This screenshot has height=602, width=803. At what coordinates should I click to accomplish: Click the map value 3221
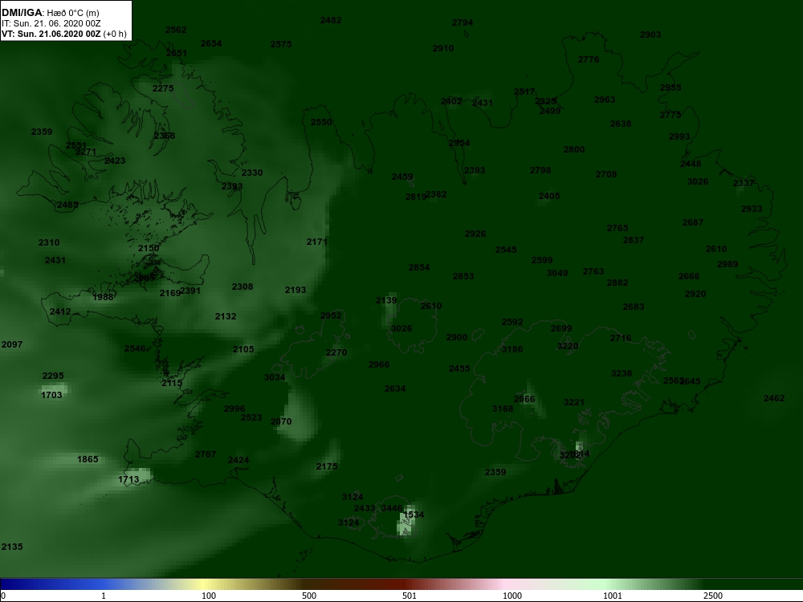point(573,402)
